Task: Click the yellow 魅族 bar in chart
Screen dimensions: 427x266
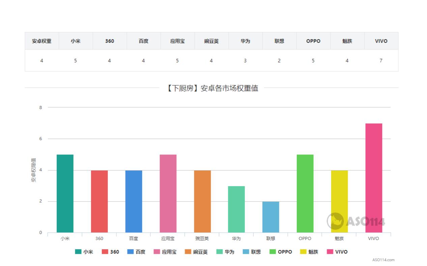Action: point(339,201)
